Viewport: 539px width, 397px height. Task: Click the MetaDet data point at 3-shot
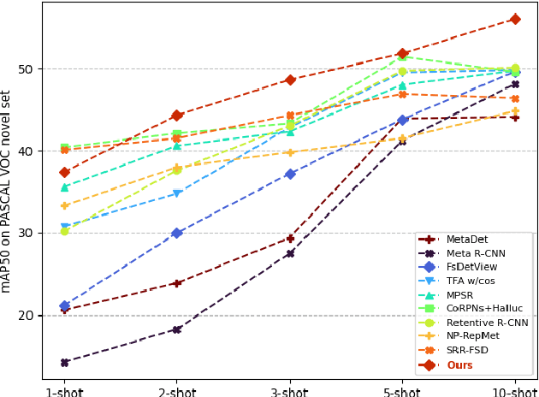[291, 239]
